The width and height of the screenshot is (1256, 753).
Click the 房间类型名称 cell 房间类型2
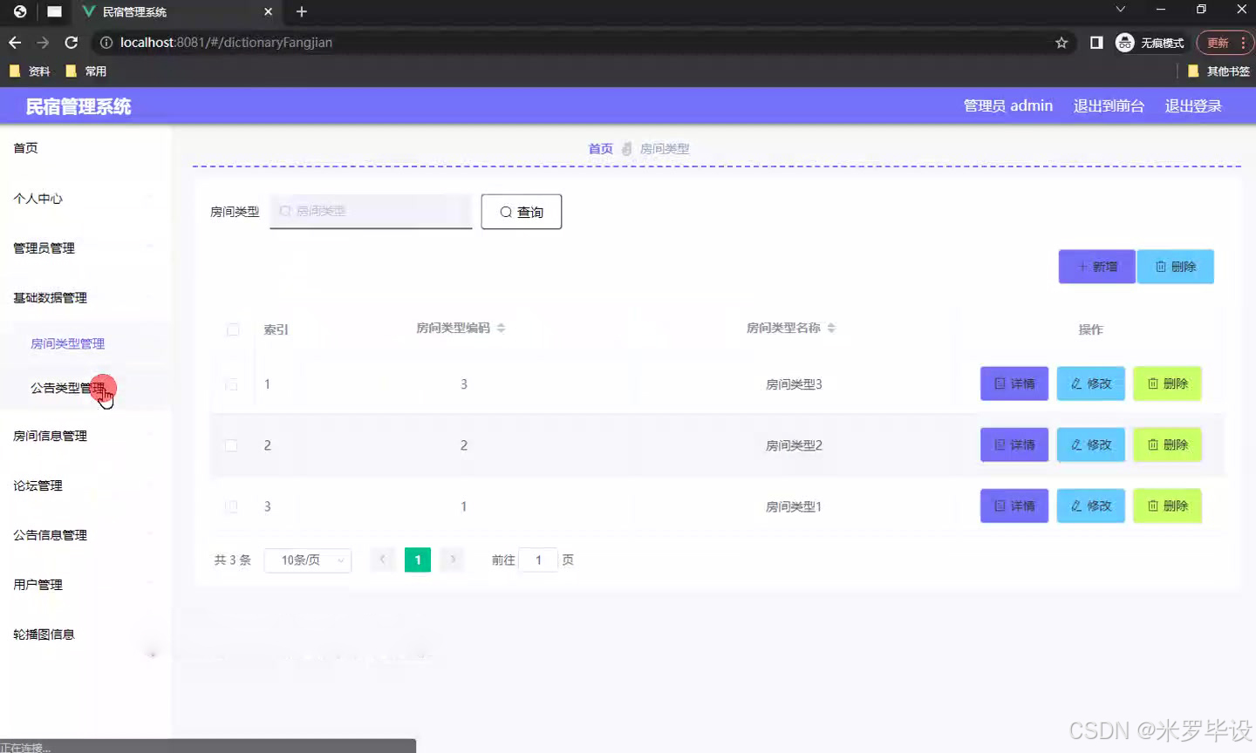coord(794,445)
